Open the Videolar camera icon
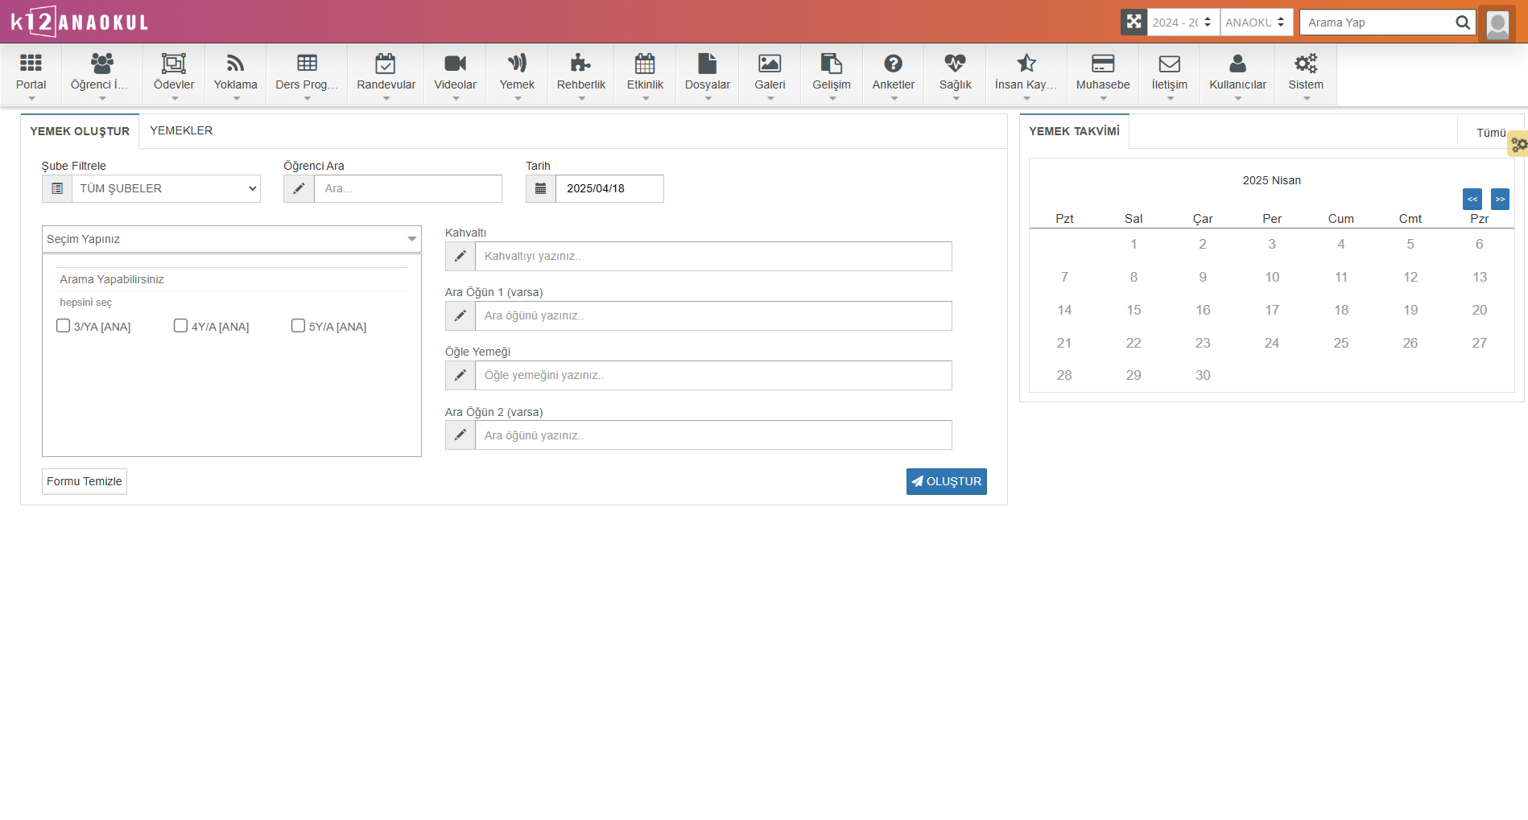This screenshot has height=820, width=1528. click(455, 63)
